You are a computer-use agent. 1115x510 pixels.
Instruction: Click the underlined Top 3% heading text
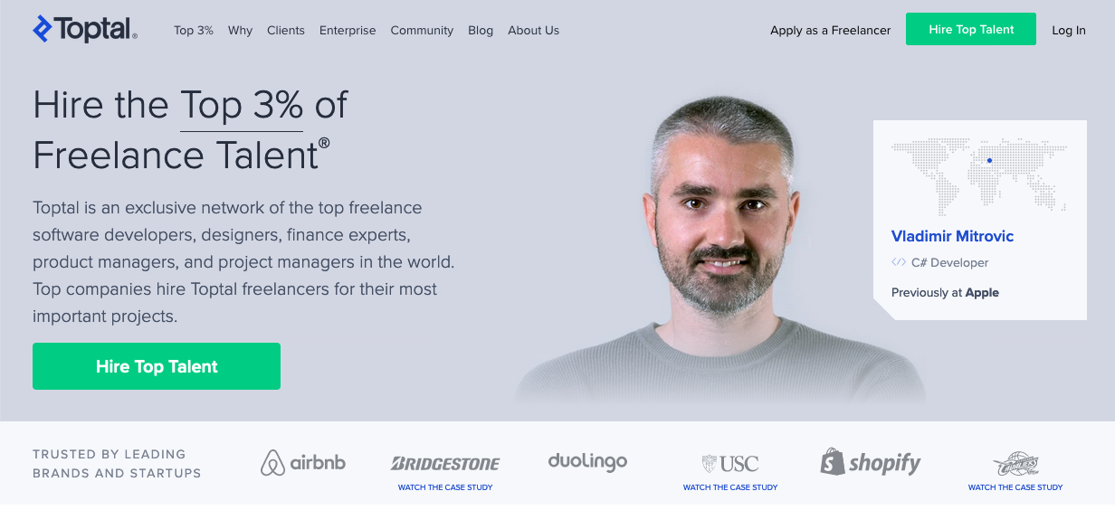[241, 106]
